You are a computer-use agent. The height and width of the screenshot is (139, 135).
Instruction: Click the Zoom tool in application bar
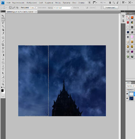tap(114, 2)
